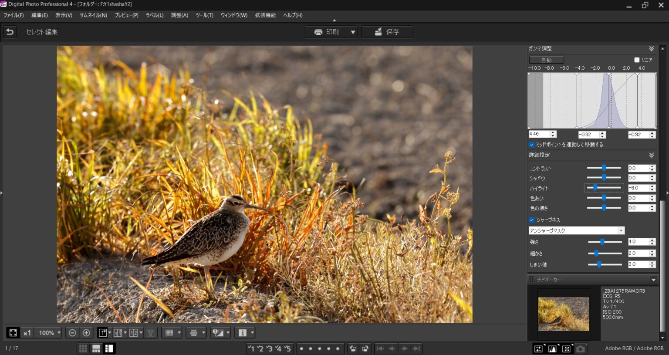Go back using the return arrow icon
The width and height of the screenshot is (669, 355).
pos(10,32)
